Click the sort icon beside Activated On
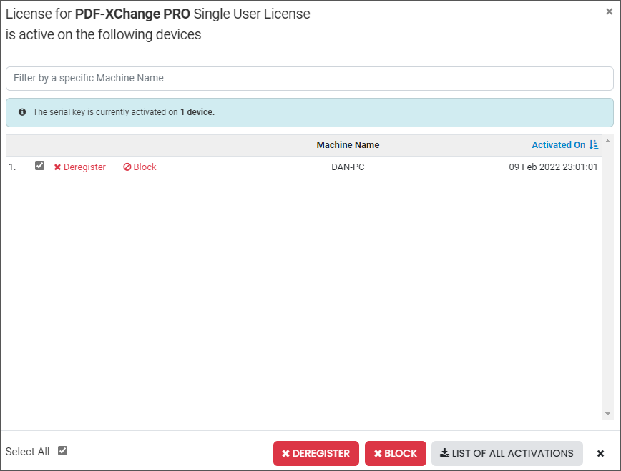 tap(594, 145)
